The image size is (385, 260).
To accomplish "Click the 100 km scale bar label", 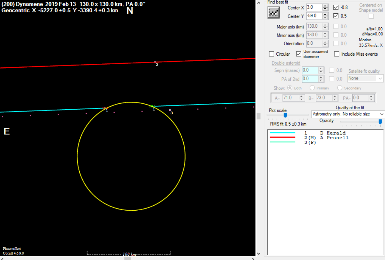I will pyautogui.click(x=129, y=254).
